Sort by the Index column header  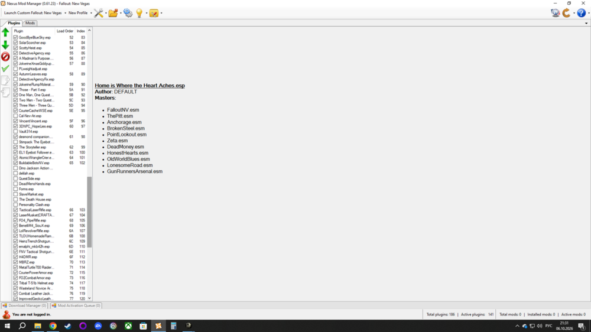pyautogui.click(x=80, y=31)
